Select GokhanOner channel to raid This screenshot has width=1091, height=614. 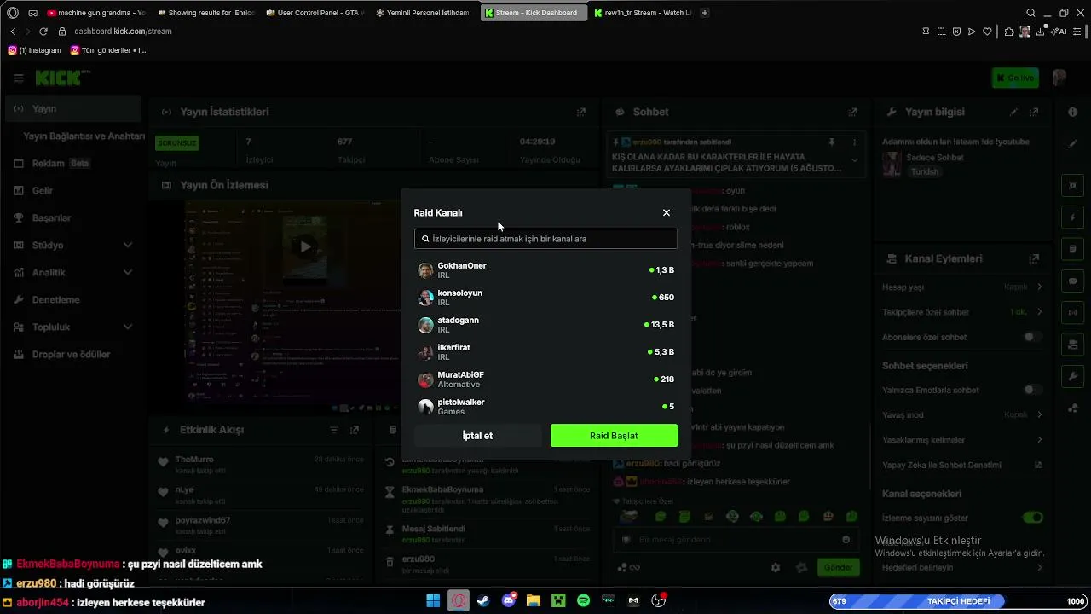[x=545, y=270]
